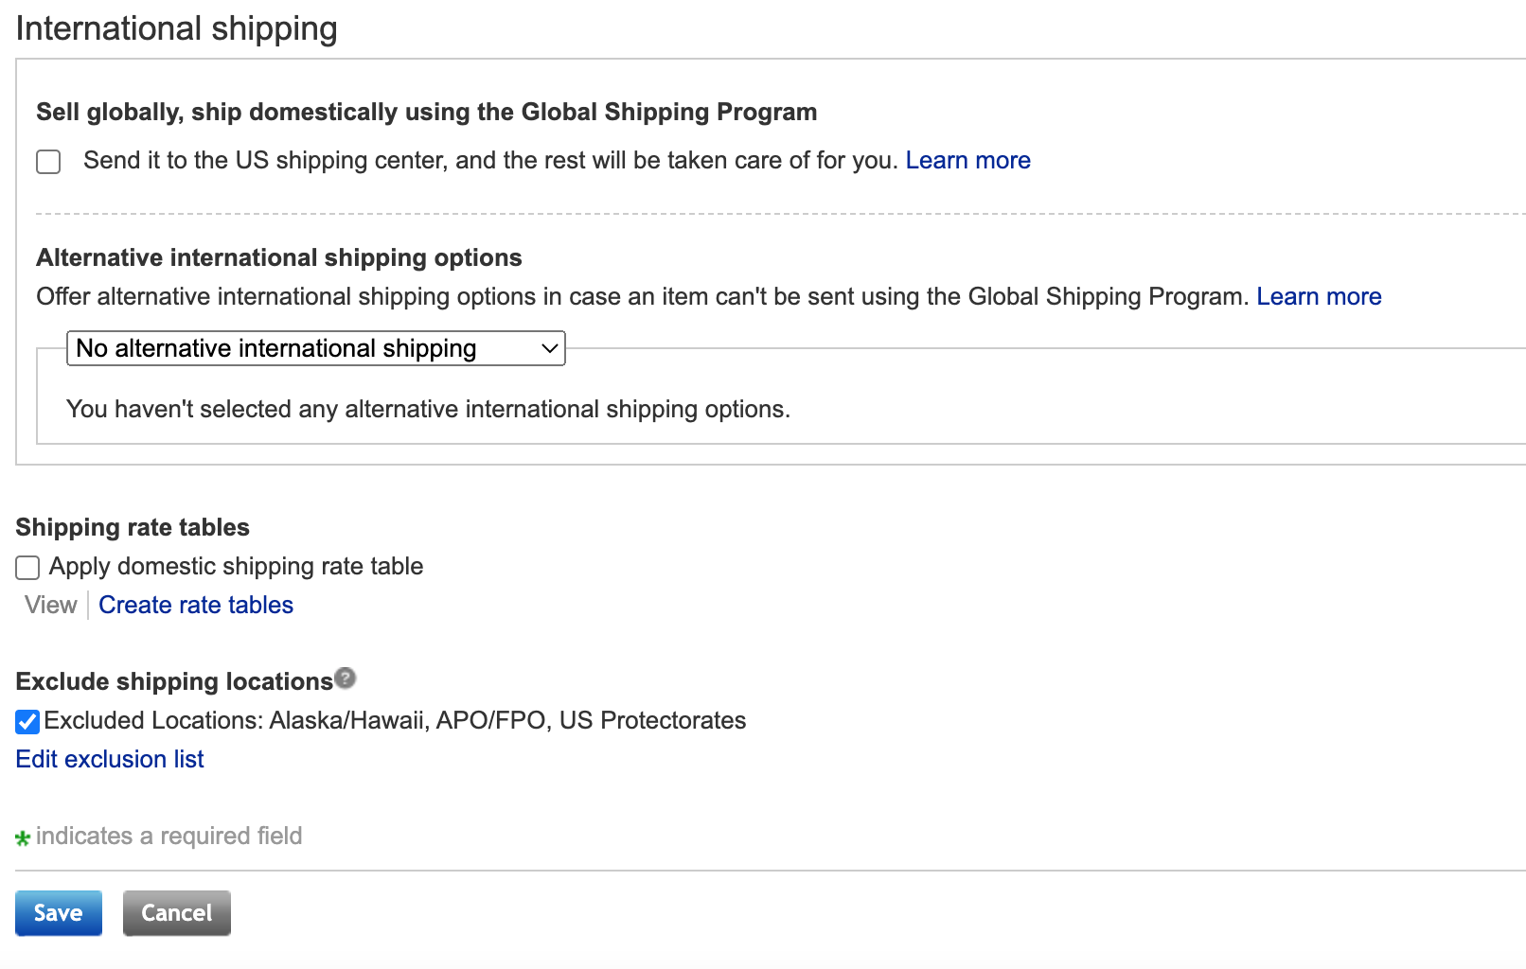
Task: Click the green required field asterisk
Action: [23, 837]
